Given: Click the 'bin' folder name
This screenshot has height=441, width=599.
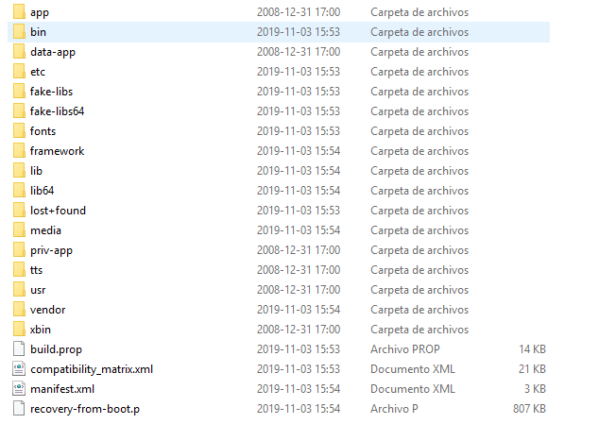Looking at the screenshot, I should pyautogui.click(x=38, y=32).
